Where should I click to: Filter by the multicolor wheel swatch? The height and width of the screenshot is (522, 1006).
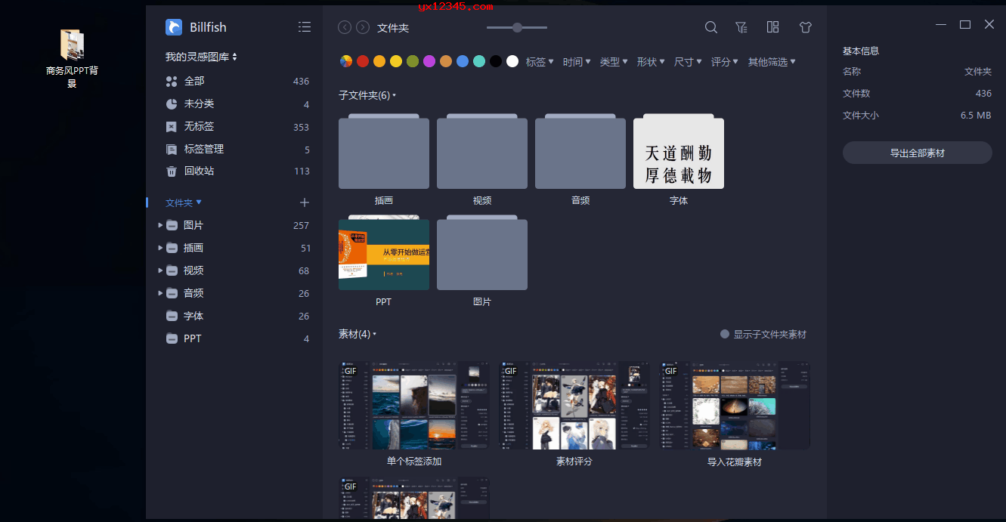tap(346, 62)
